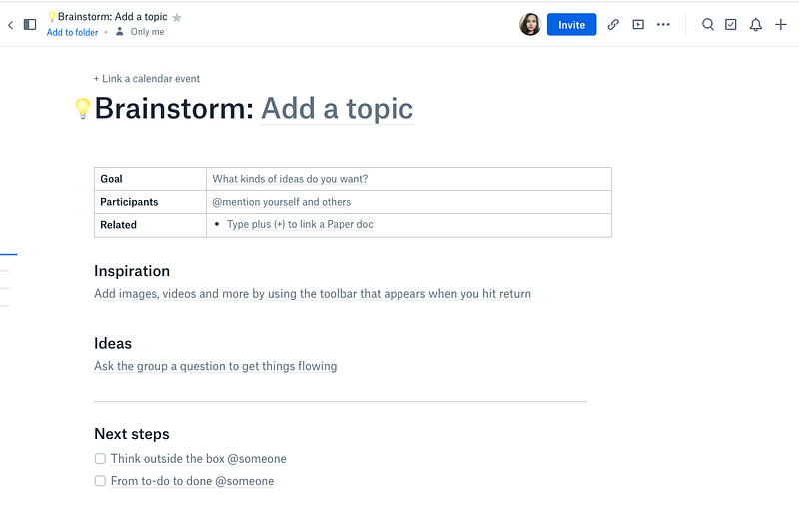Create a new doc with plus icon

(x=781, y=24)
